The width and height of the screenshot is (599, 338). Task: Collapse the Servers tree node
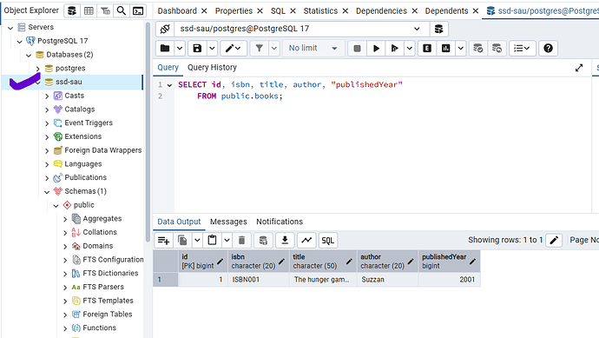[x=10, y=28]
